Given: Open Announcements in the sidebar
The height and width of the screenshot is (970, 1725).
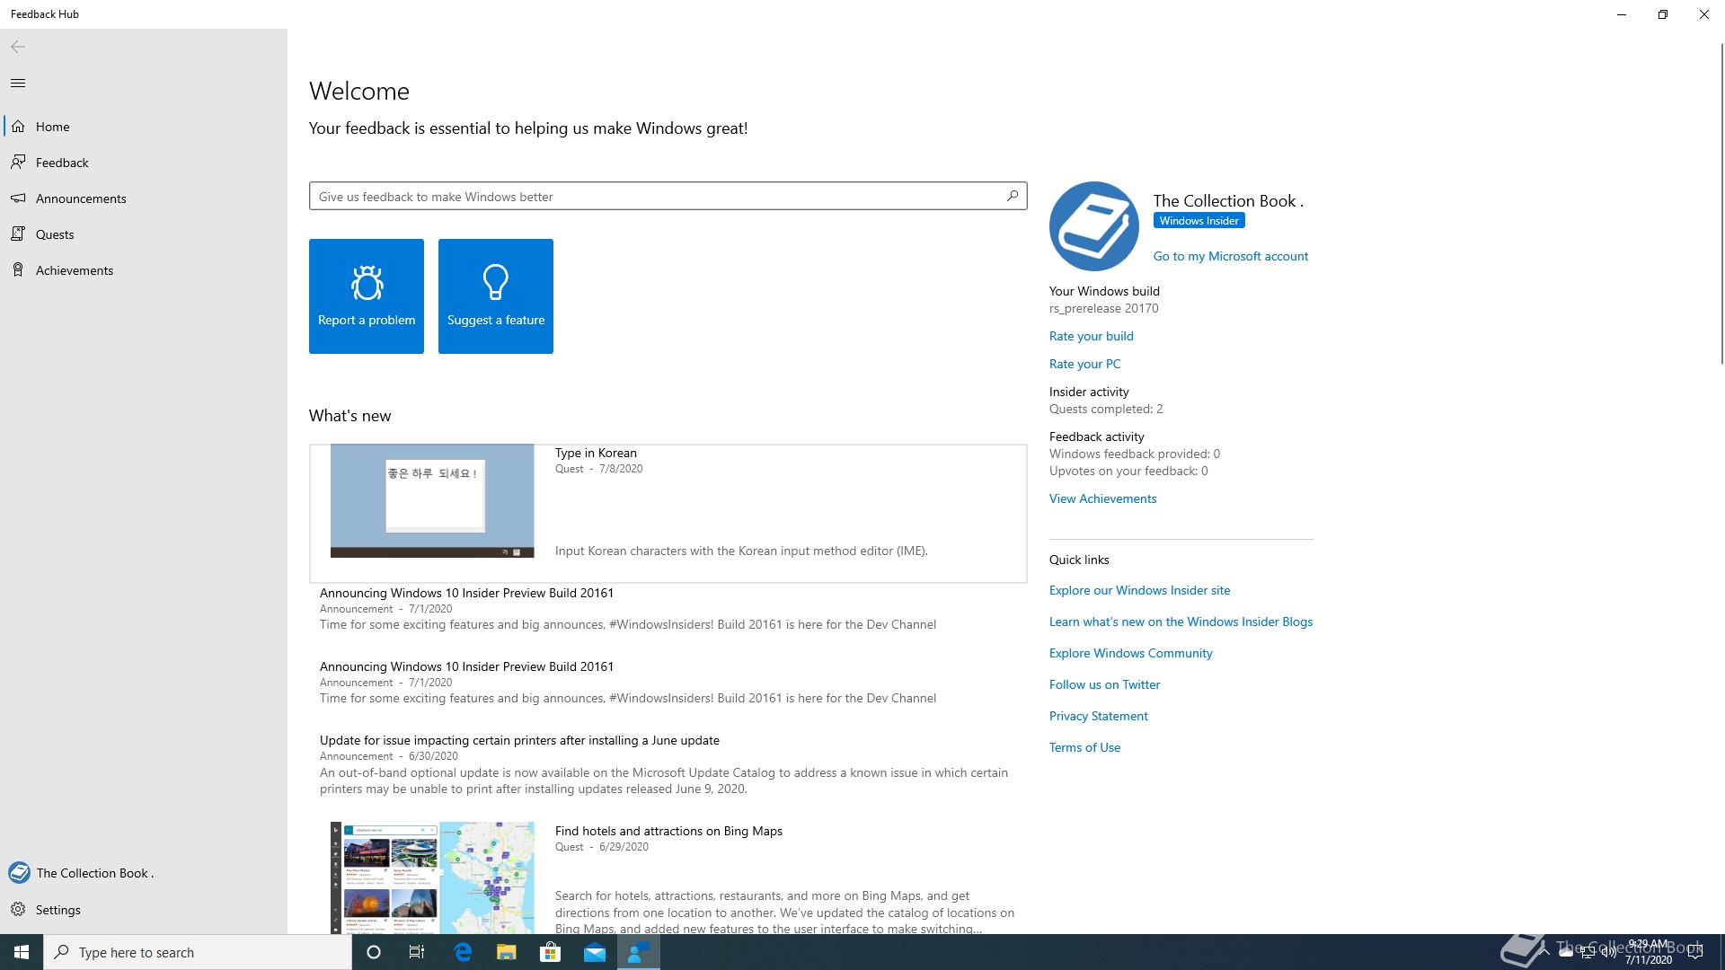Looking at the screenshot, I should pyautogui.click(x=144, y=198).
